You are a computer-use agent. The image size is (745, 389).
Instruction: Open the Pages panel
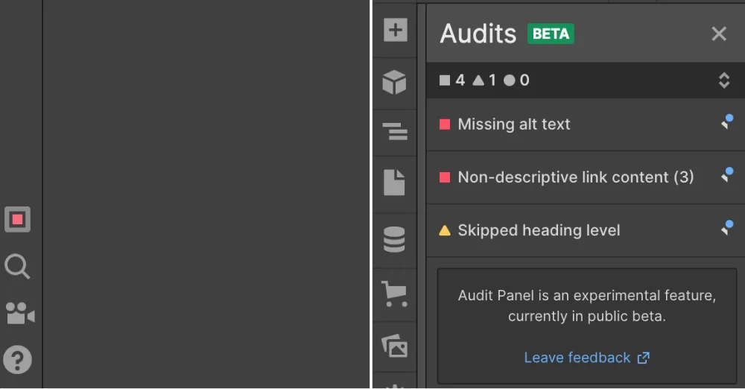click(x=395, y=183)
